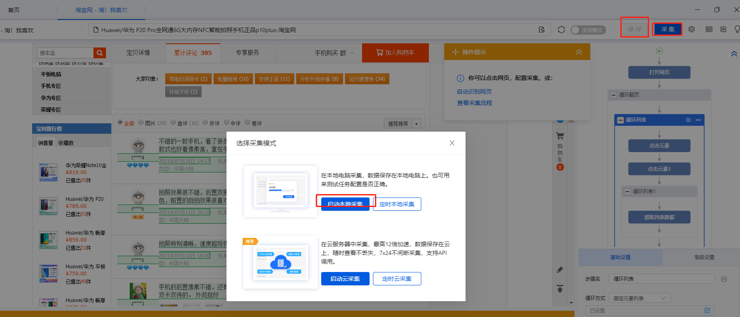
Task: Click the pencil feedback icon in sidebar
Action: [x=560, y=270]
